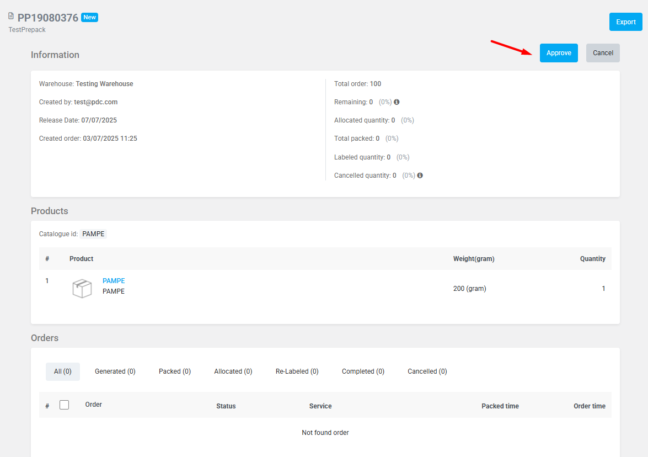
Task: Click the Order time column header
Action: click(589, 406)
